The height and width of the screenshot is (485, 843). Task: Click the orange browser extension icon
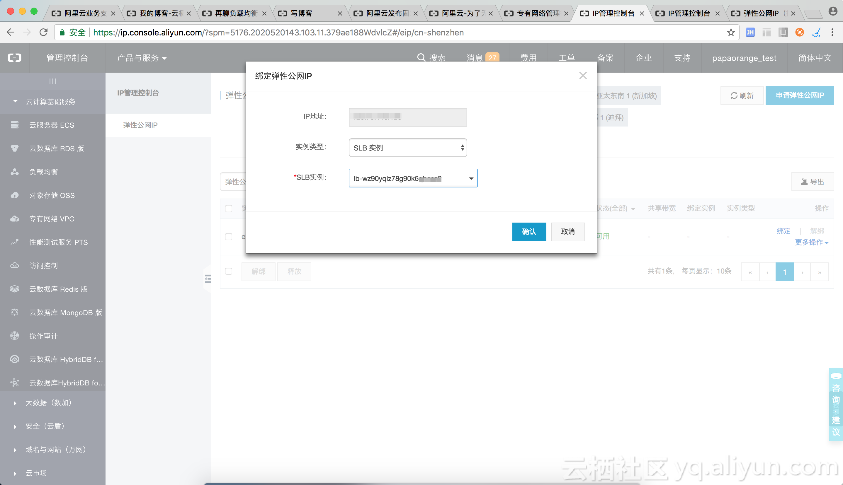[799, 32]
